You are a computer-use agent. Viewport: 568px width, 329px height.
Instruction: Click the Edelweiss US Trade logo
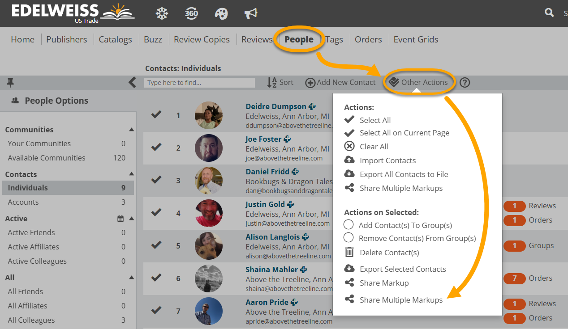[73, 13]
